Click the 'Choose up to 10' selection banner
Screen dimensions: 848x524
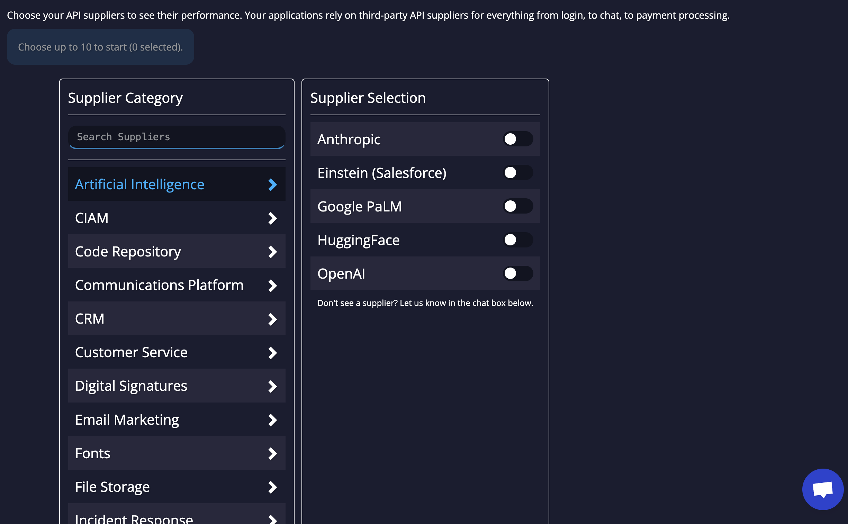(100, 47)
